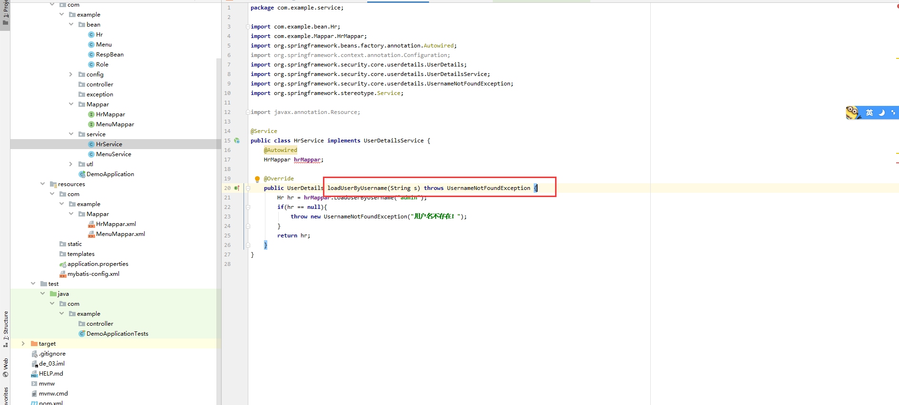Click the hrMappar field with red underline
The image size is (899, 405).
(x=307, y=160)
